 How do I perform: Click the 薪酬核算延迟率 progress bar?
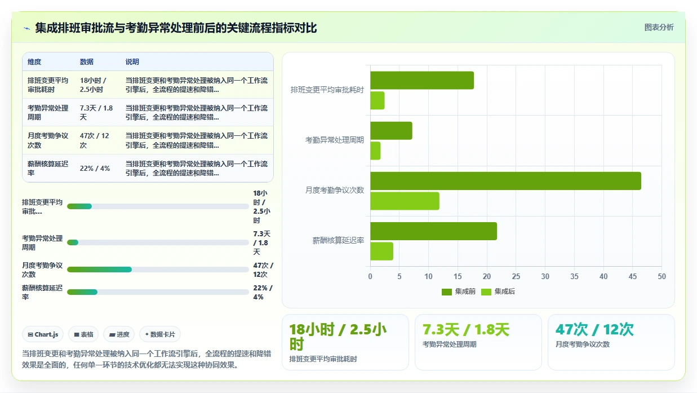pos(158,292)
